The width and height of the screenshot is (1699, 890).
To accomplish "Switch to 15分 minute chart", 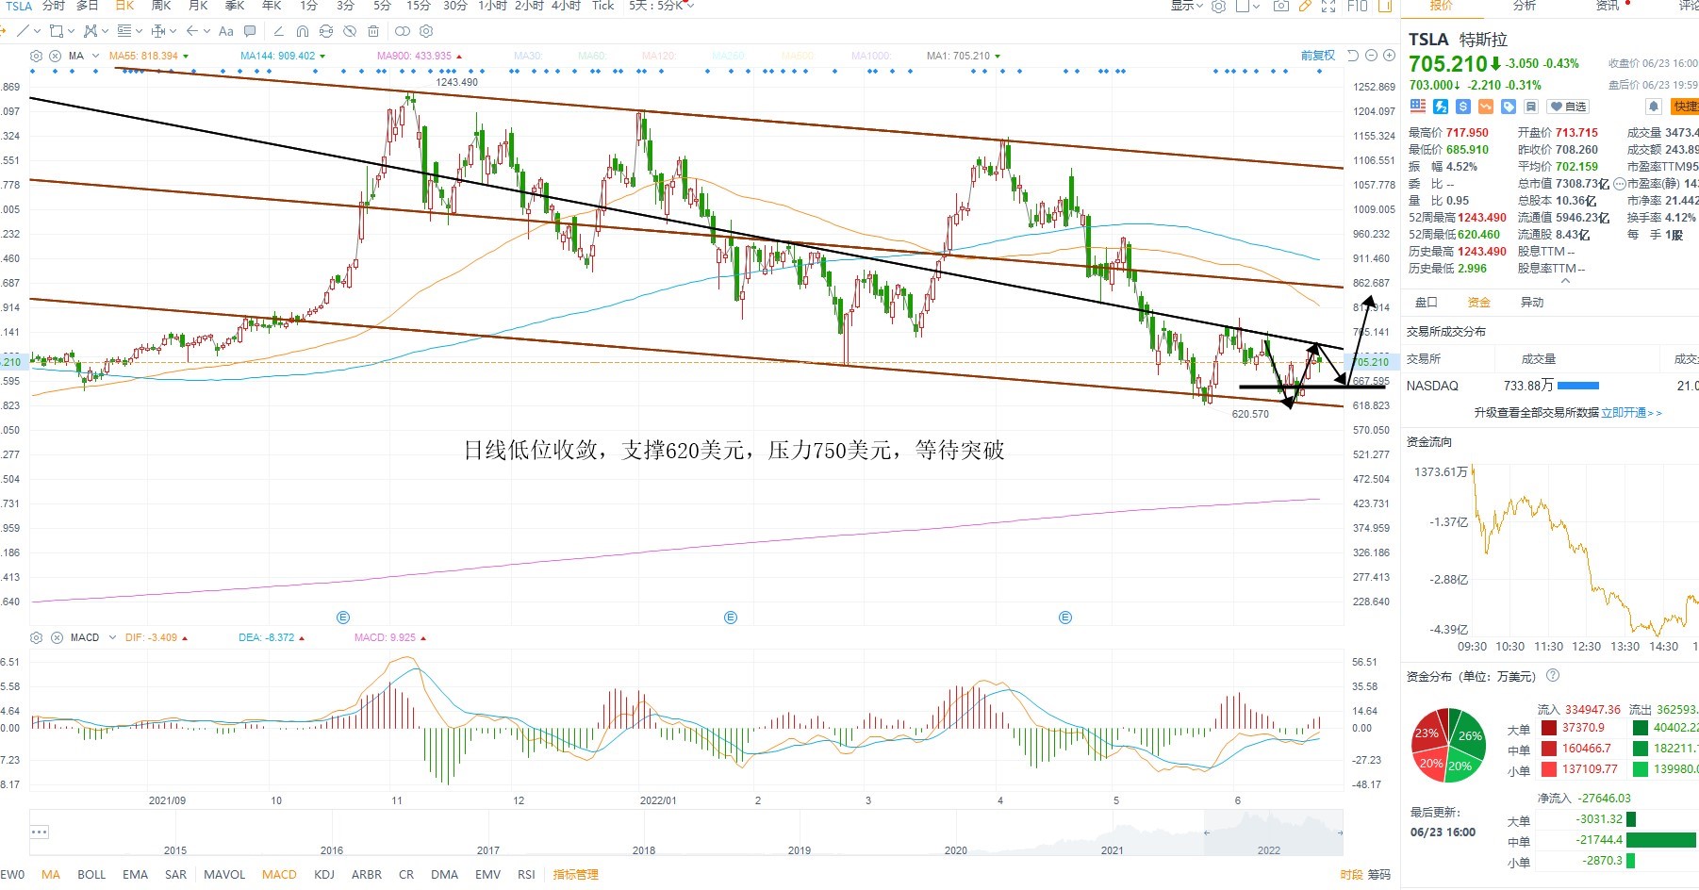I will pyautogui.click(x=419, y=6).
